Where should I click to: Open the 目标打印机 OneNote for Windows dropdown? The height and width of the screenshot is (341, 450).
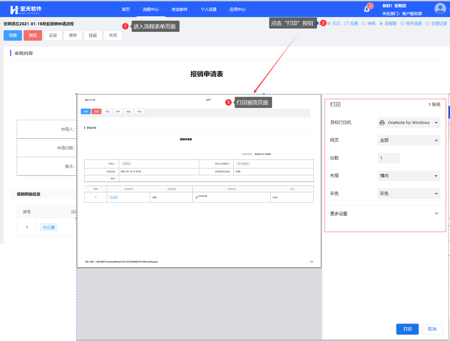tap(409, 123)
